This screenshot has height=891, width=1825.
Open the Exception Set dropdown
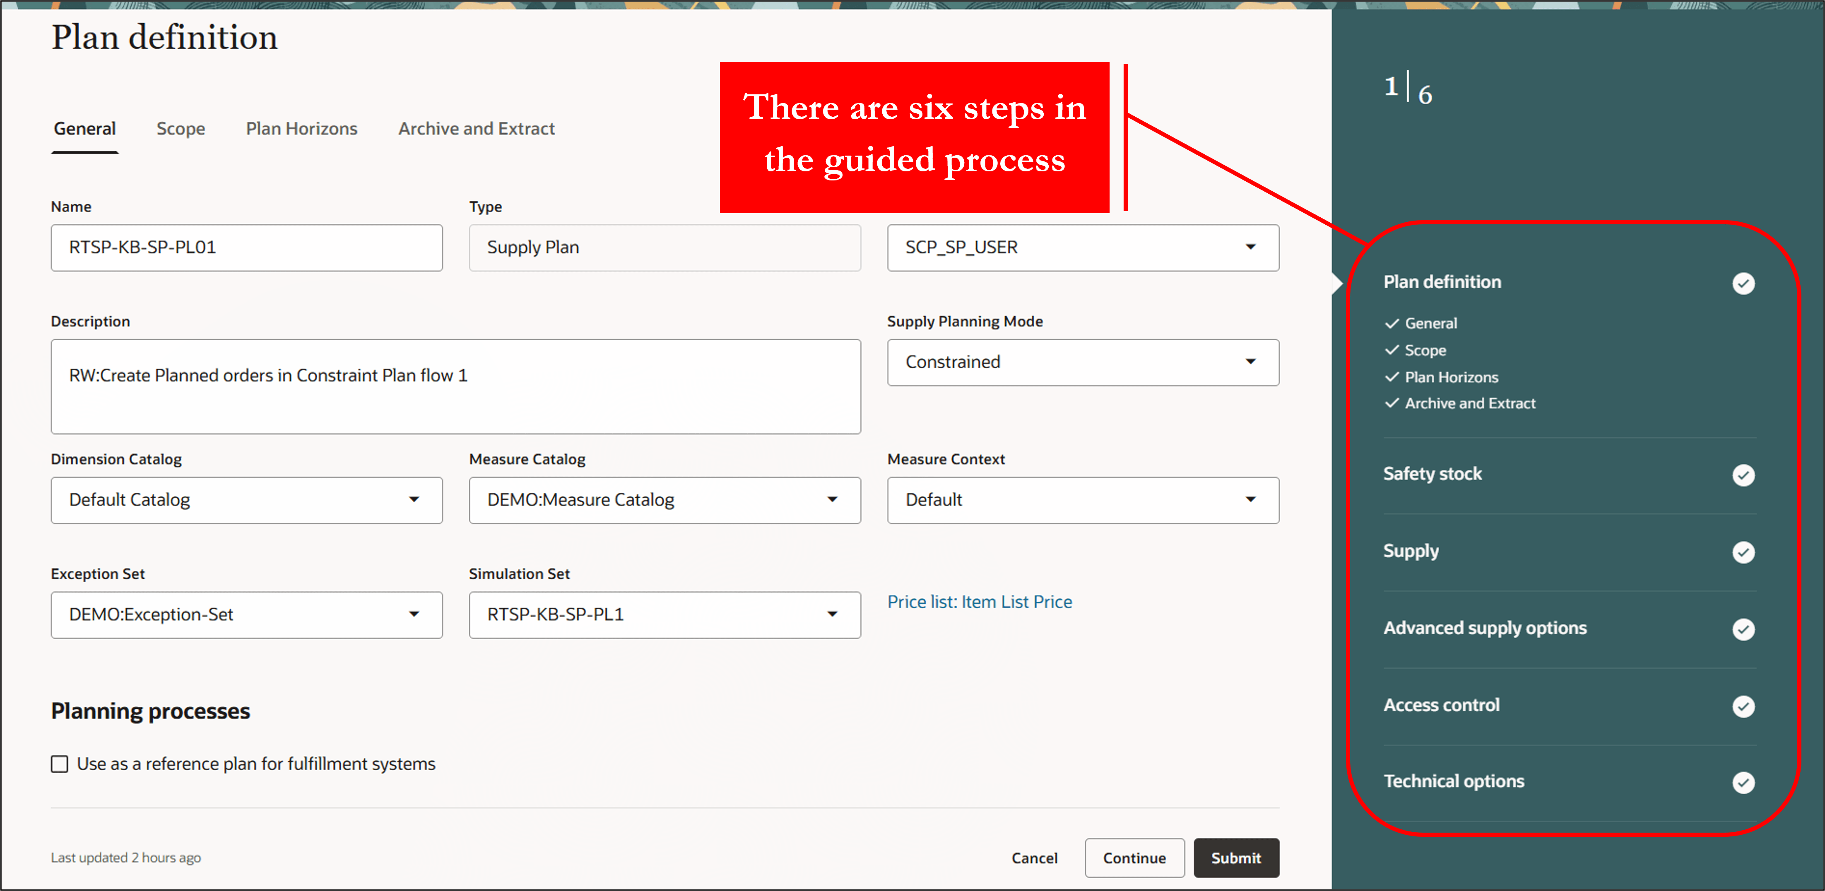pos(414,615)
